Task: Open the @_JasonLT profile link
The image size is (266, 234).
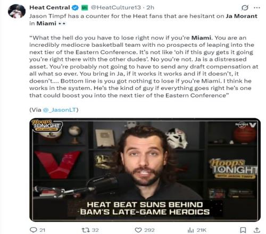Action: pyautogui.click(x=60, y=110)
